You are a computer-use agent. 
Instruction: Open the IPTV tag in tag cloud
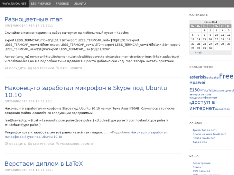[x=202, y=91]
